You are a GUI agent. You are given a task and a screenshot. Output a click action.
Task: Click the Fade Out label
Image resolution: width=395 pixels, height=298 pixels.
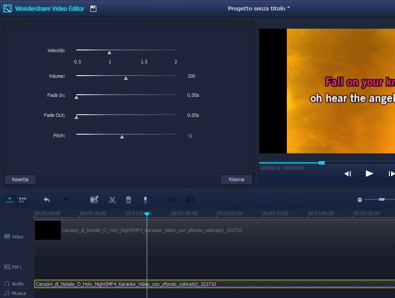54,115
